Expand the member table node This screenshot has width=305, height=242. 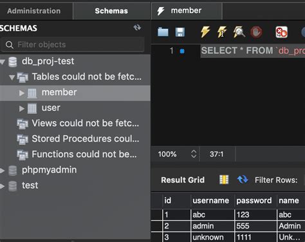tap(22, 93)
